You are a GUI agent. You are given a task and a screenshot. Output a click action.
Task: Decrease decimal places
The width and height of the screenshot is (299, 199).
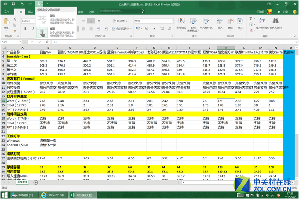coord(170,29)
